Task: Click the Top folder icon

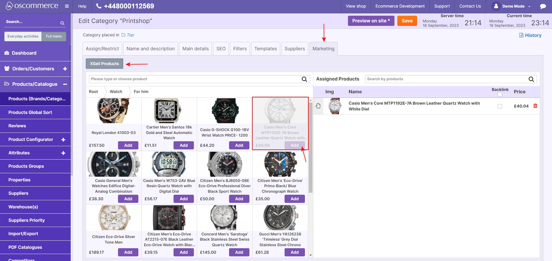Action: point(124,35)
